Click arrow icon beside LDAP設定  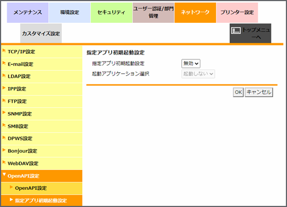[x=4, y=75]
